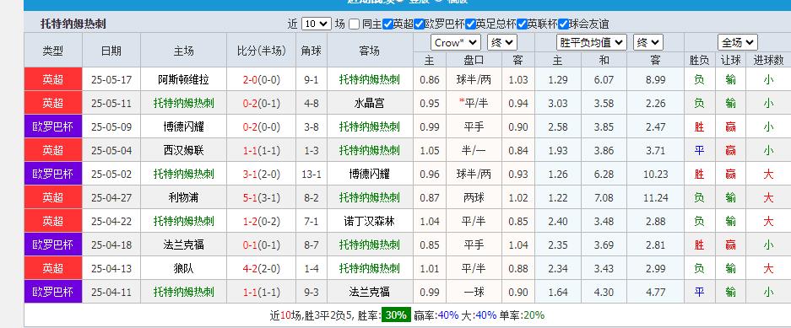Click the away odds value 11.24
Screen dimensions: 791x328
(656, 197)
